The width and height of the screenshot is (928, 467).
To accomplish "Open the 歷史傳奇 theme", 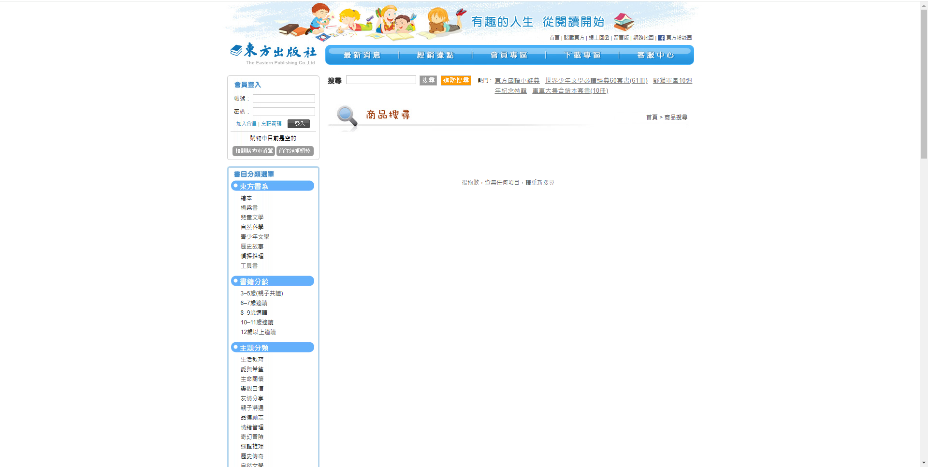I will (252, 456).
